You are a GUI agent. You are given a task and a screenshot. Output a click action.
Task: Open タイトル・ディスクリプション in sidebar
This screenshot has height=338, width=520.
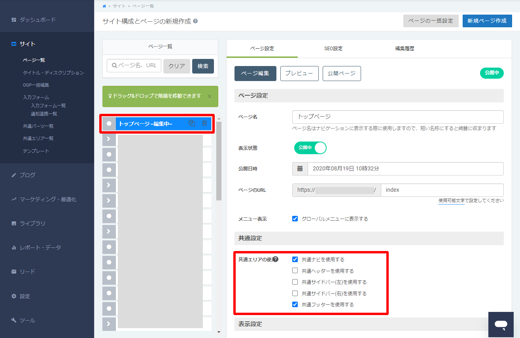point(53,73)
